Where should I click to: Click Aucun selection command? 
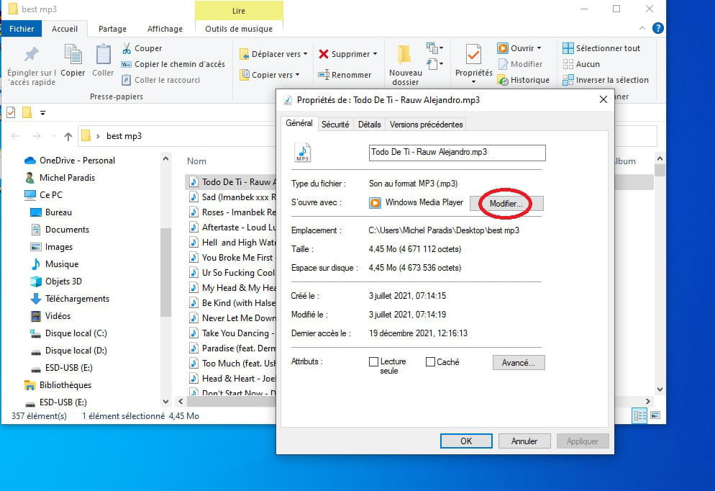coord(581,64)
